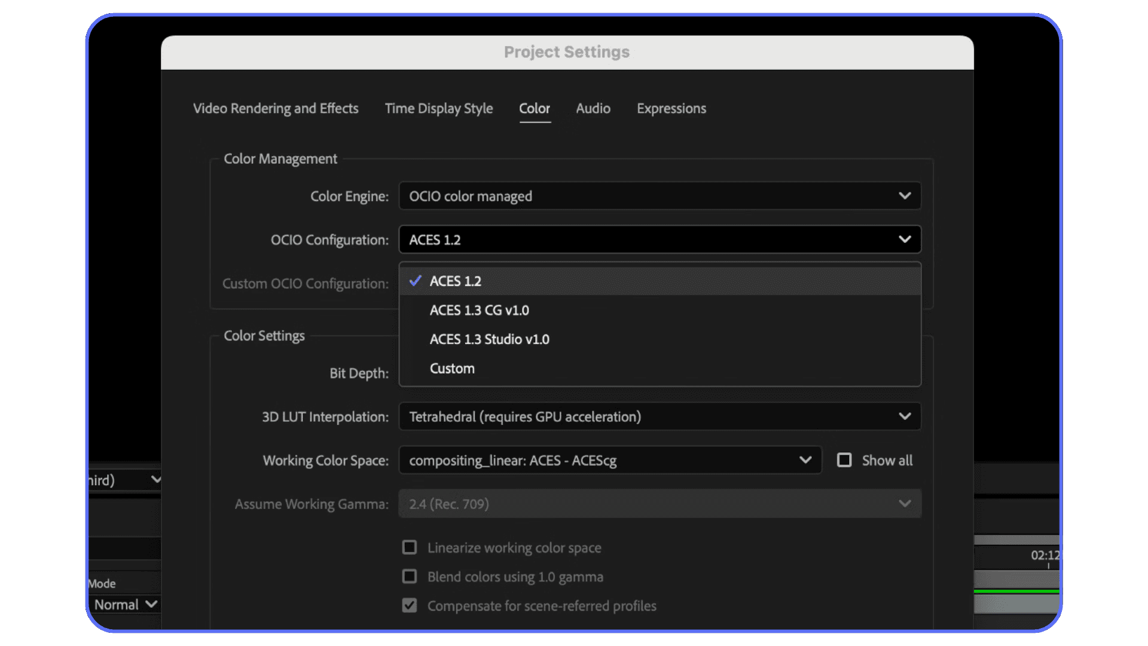The width and height of the screenshot is (1148, 646).
Task: Enable Blend colors using 1.0 gamma
Action: [x=409, y=576]
